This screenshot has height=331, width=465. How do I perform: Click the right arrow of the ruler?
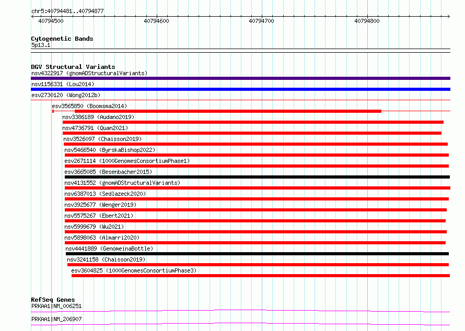coord(448,16)
